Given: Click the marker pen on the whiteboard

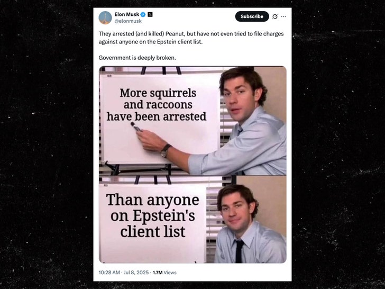Looking at the screenshot, I should pyautogui.click(x=135, y=127).
